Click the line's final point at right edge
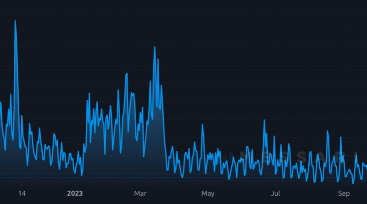 pos(366,168)
